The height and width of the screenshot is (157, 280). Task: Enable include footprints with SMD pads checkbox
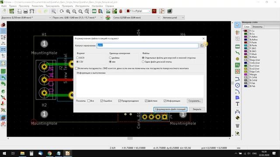[x=77, y=68]
